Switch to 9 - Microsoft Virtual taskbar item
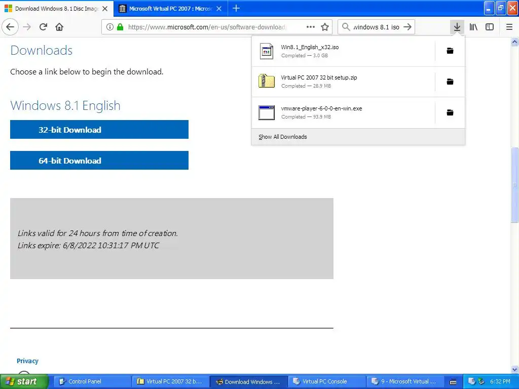519x389 pixels. coord(405,381)
